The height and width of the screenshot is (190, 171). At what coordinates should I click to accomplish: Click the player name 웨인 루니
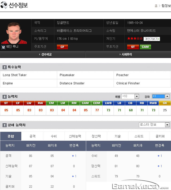click(x=12, y=46)
